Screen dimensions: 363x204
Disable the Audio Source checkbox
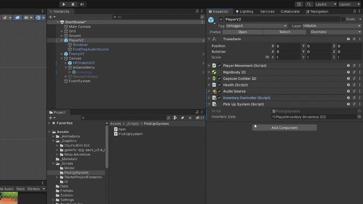(x=220, y=91)
